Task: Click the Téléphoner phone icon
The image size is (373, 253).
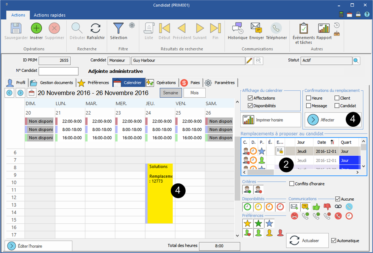Action: (276, 29)
